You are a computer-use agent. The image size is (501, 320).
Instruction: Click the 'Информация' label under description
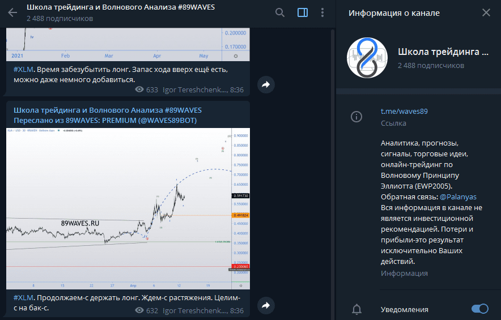tap(404, 274)
